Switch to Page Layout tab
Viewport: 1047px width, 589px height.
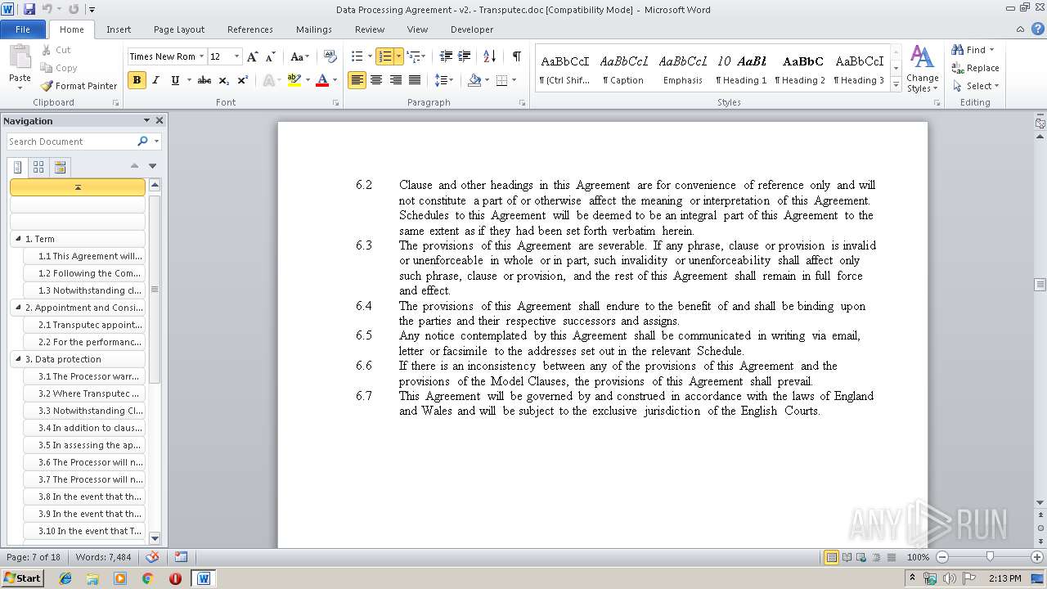(x=179, y=29)
